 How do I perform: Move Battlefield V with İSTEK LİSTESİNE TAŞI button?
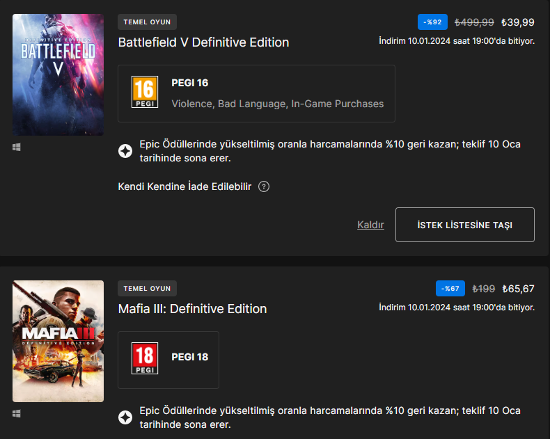(465, 225)
